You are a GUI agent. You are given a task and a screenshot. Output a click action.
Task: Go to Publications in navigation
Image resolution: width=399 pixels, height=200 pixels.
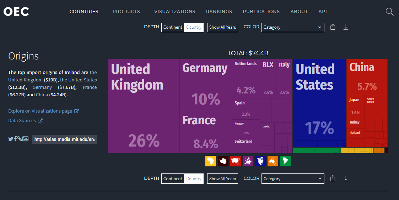261,11
